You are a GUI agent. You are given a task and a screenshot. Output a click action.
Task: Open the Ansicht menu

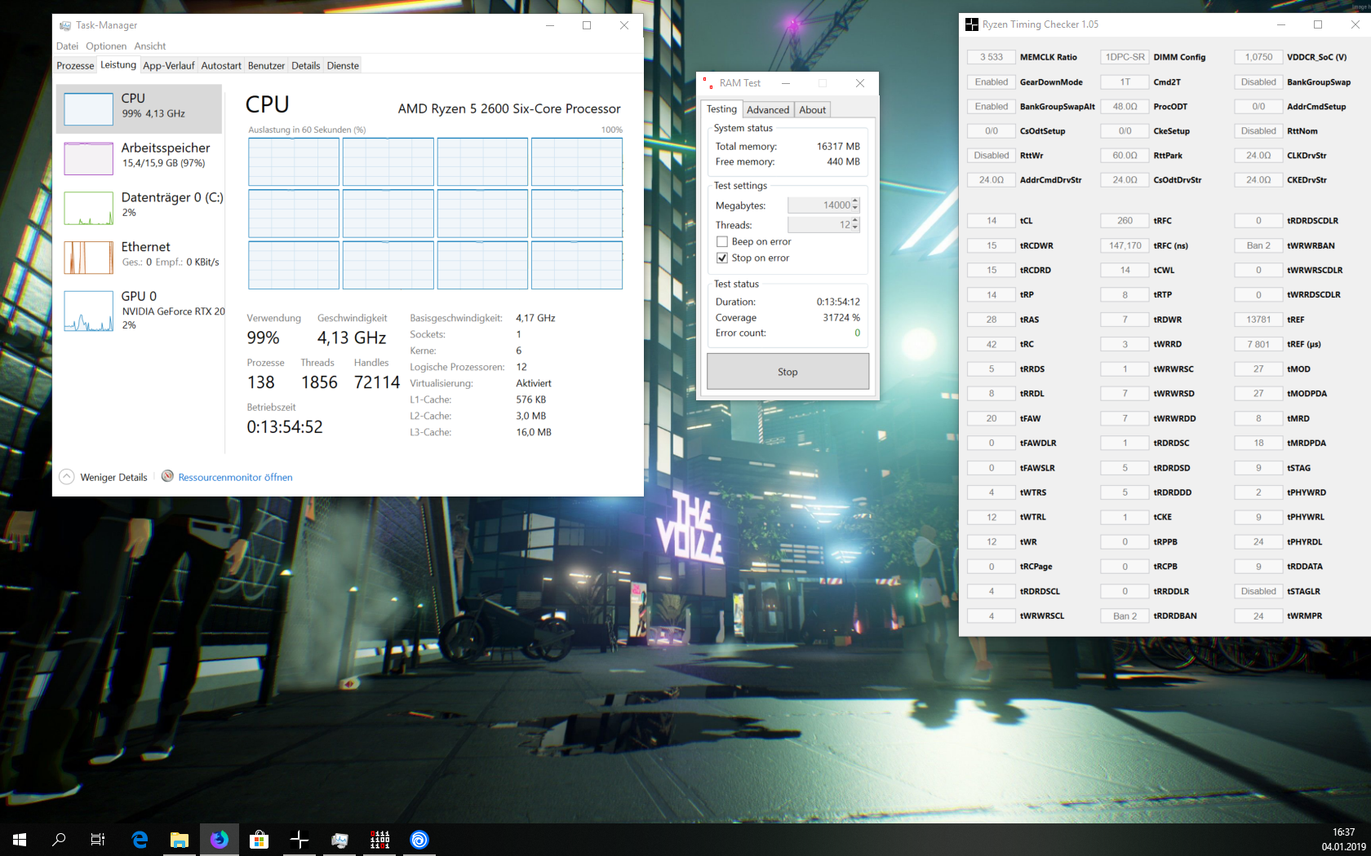tap(150, 46)
